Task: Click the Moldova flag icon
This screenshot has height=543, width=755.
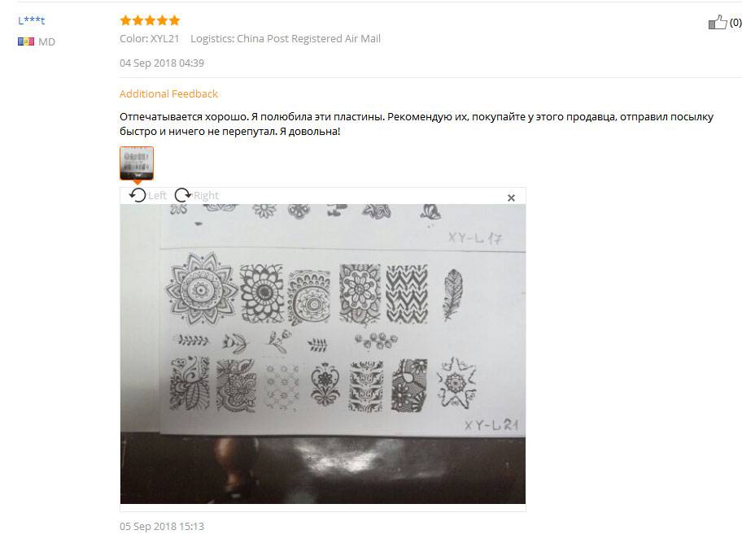Action: [26, 41]
